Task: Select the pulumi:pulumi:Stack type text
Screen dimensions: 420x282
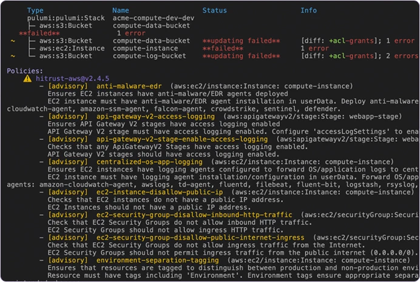Action: [x=66, y=18]
